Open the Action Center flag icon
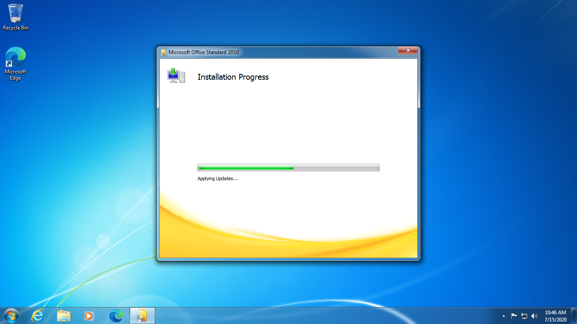The height and width of the screenshot is (324, 577). tap(514, 316)
